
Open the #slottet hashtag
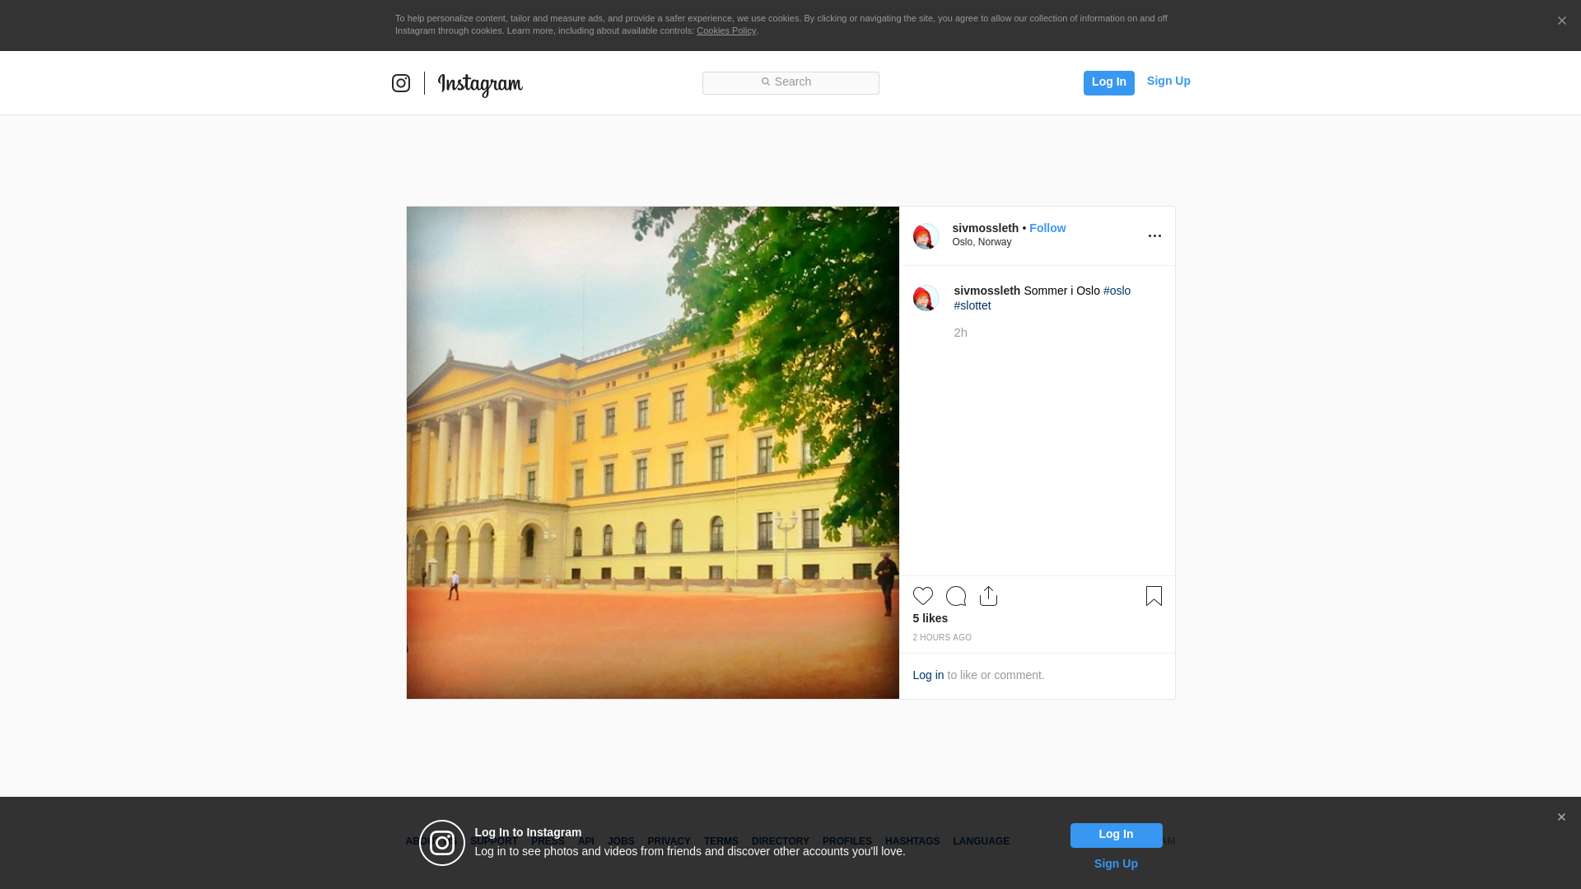pos(972,305)
